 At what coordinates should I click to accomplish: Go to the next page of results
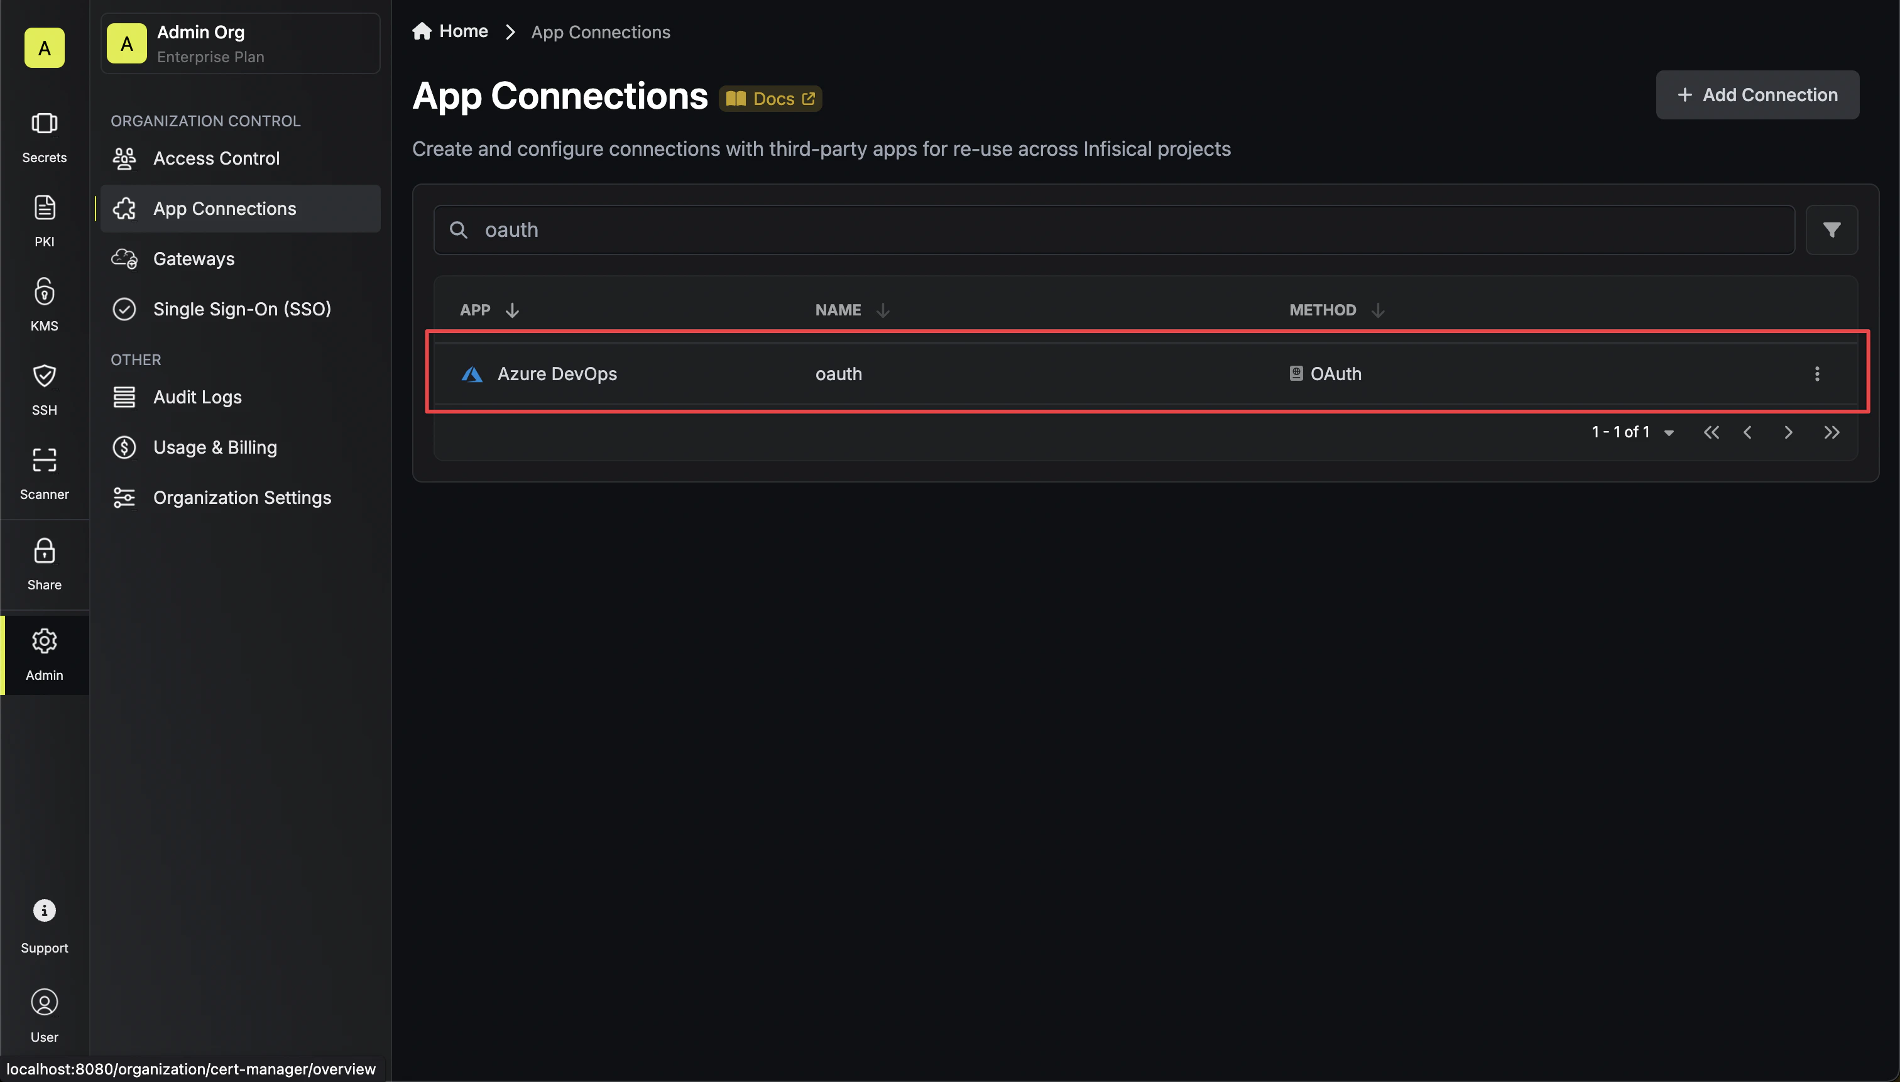coord(1788,432)
